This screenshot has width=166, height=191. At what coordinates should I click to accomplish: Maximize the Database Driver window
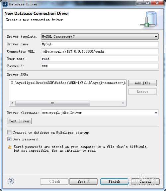click(147, 3)
